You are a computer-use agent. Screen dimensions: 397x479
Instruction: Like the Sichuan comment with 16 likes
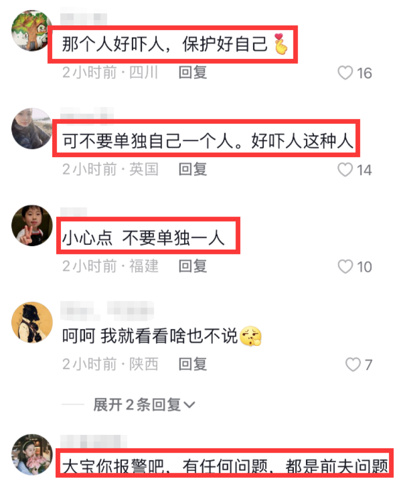coord(345,73)
